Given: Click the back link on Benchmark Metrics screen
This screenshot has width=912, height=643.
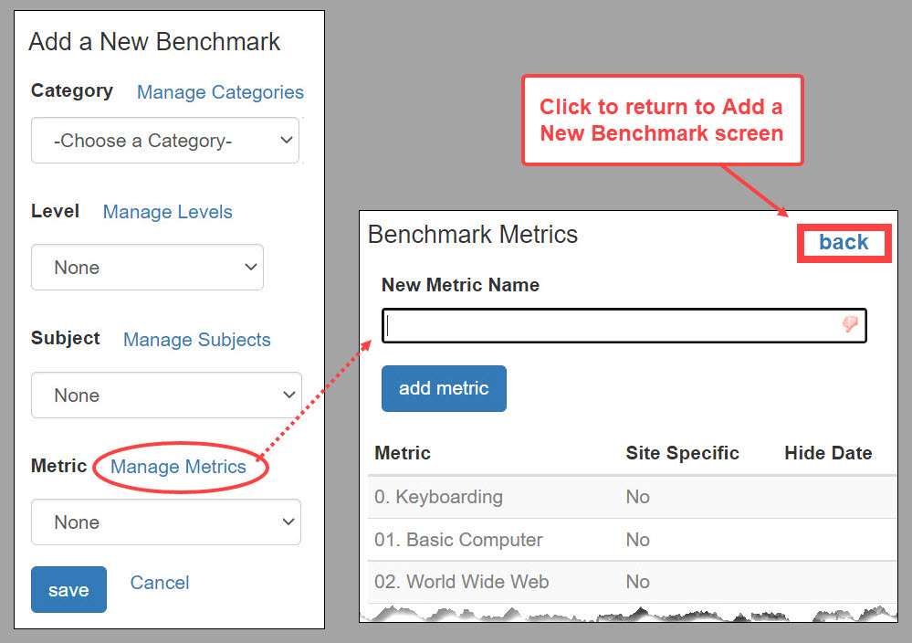Looking at the screenshot, I should (844, 242).
